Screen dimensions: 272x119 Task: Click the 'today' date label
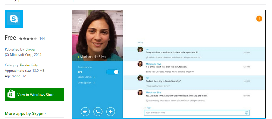tap(140, 42)
